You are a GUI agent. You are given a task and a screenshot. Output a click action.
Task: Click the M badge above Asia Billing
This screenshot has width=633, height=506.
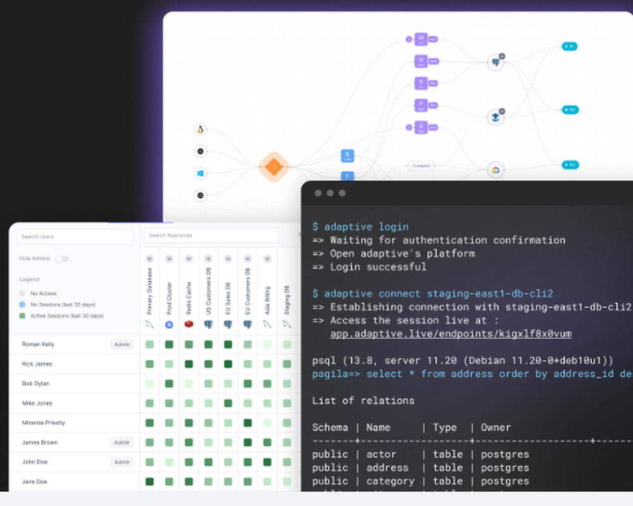267,258
